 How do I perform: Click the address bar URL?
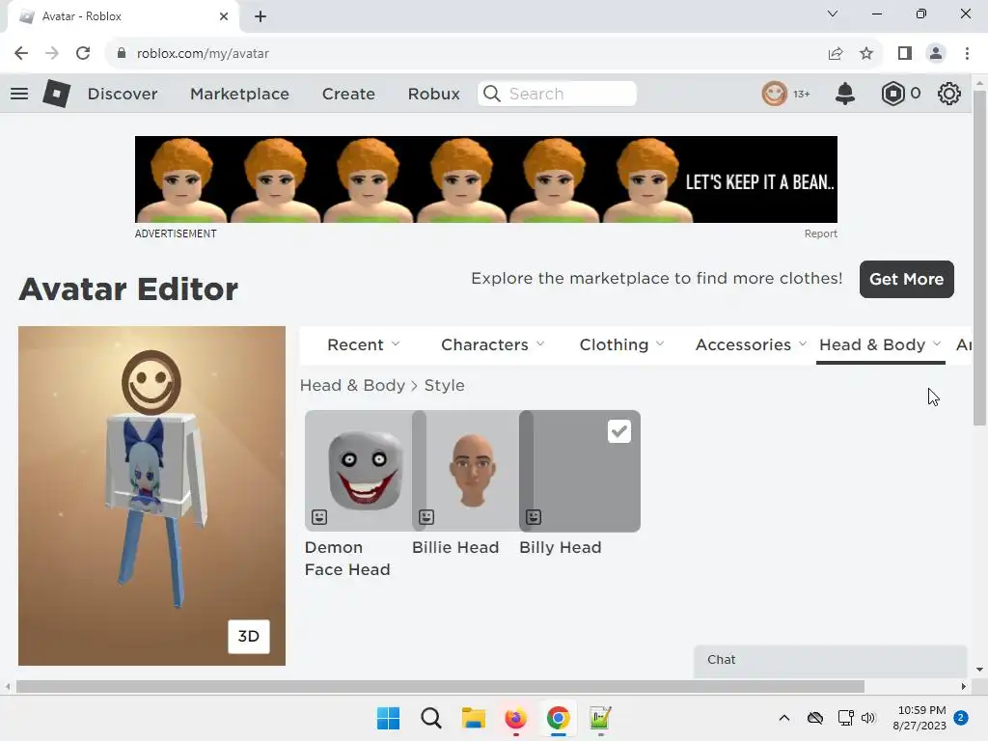tap(203, 54)
